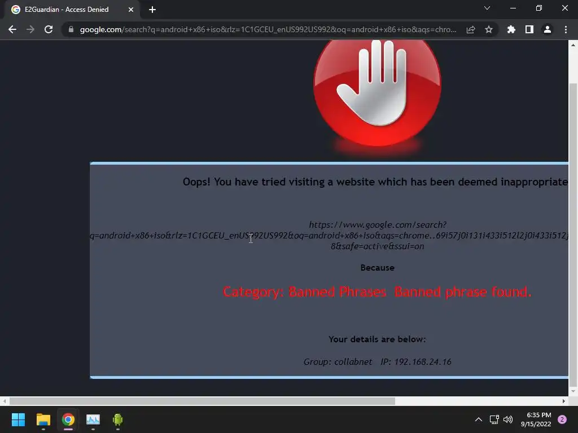This screenshot has width=578, height=433.
Task: Toggle Chrome side panel
Action: coord(529,29)
